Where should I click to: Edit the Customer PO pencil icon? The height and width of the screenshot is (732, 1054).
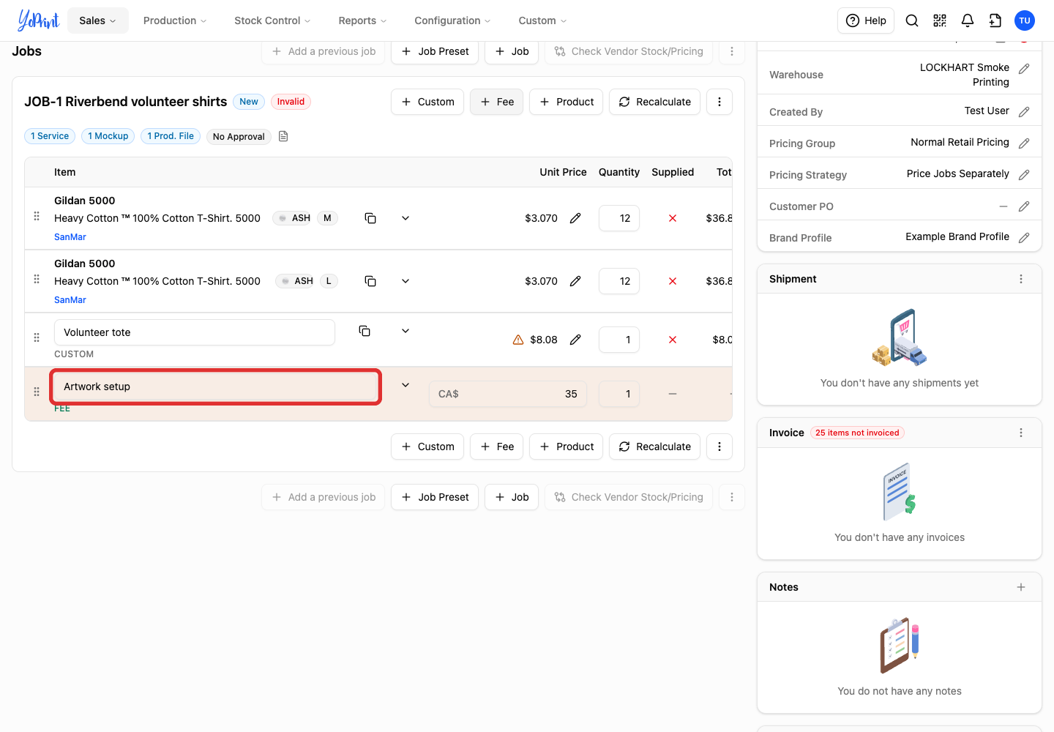pyautogui.click(x=1024, y=206)
